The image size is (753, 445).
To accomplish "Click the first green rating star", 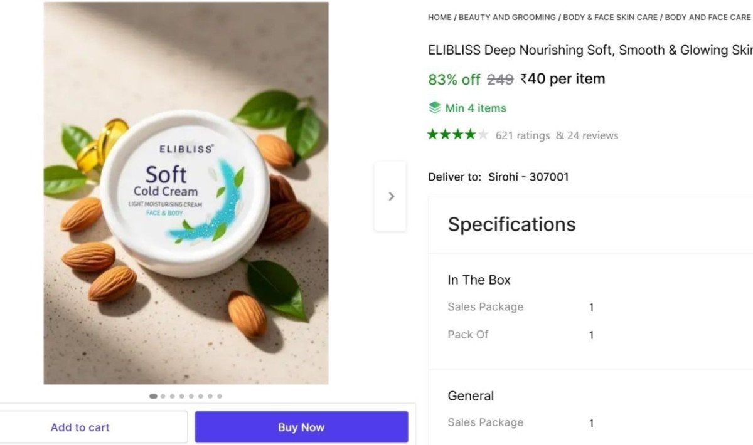I will tap(433, 135).
